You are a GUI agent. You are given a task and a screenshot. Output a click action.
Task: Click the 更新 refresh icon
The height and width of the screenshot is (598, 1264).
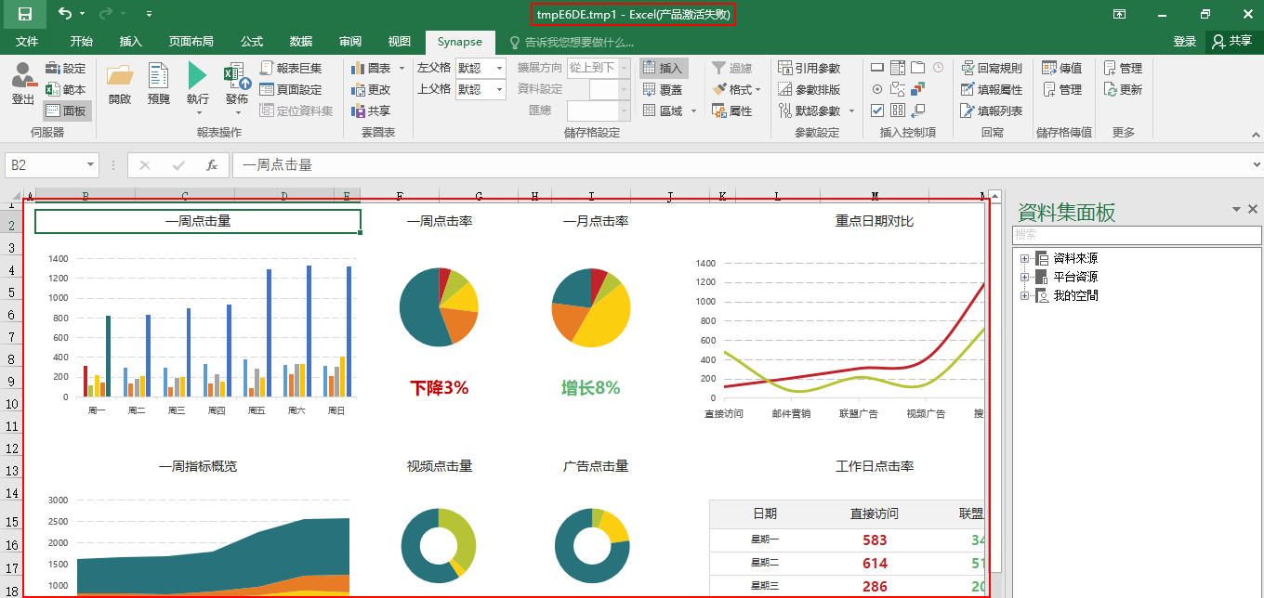pos(1123,89)
